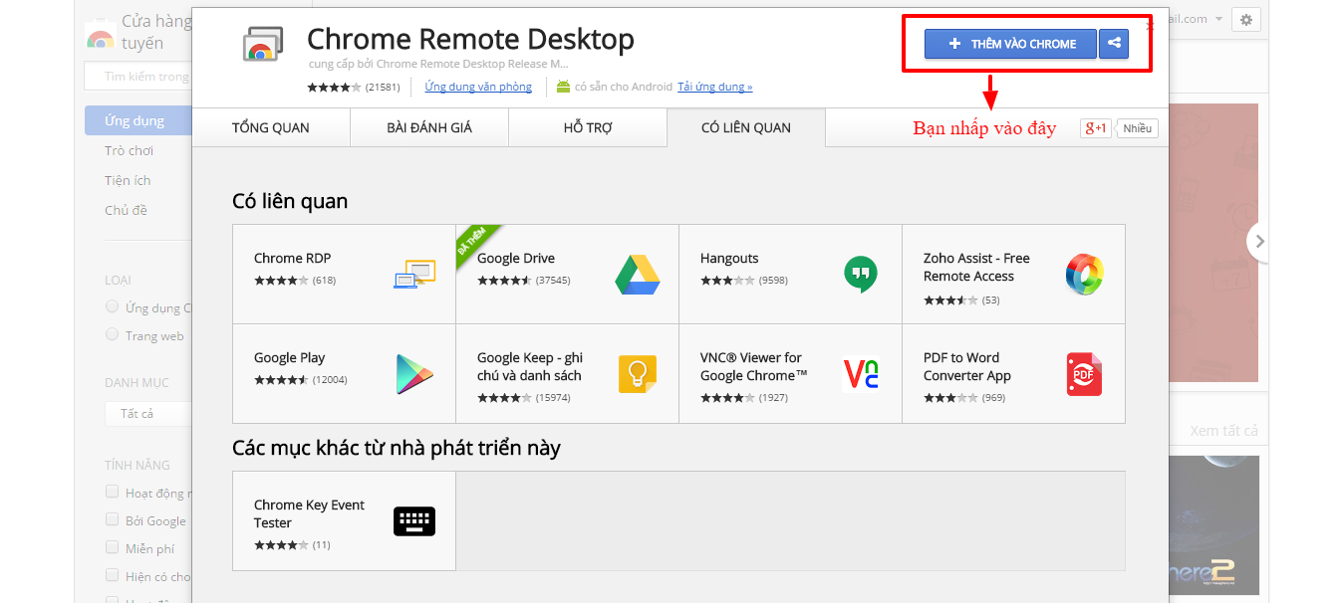1344x603 pixels.
Task: Click VNC Viewer for Google Chrome title
Action: [x=753, y=366]
